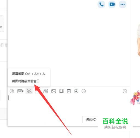
Task: Click the scissors screenshot tool
Action: (x=29, y=91)
